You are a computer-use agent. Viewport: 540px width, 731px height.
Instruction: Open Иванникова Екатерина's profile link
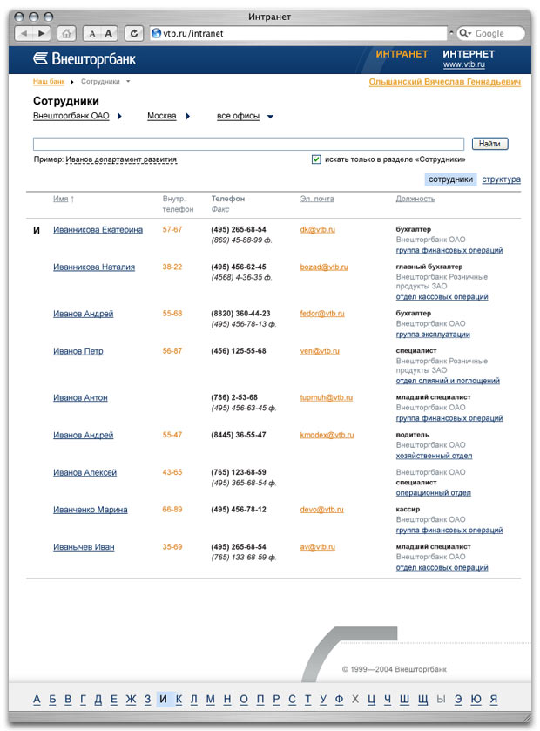click(98, 230)
